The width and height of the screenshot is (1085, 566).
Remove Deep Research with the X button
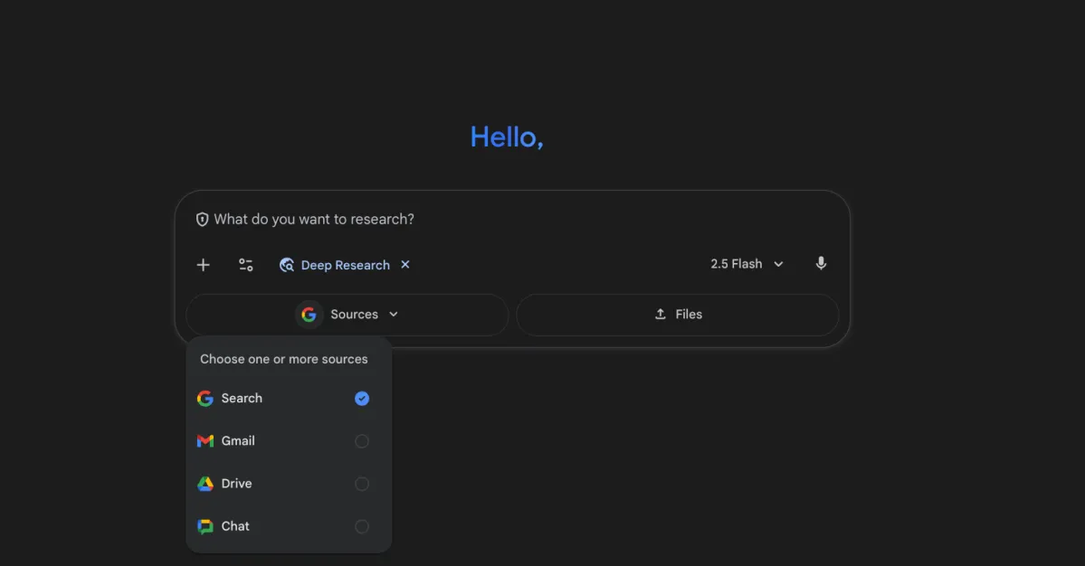coord(404,264)
